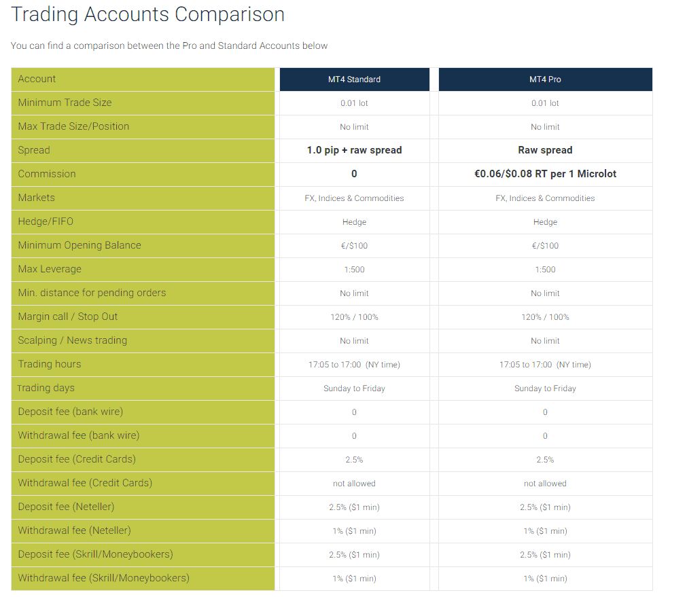Click the Minimum Opening Balance row label
The height and width of the screenshot is (597, 687).
(x=80, y=245)
